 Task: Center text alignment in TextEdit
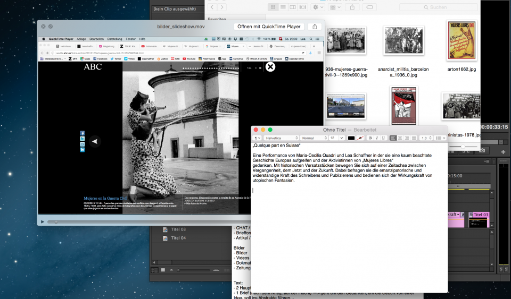[400, 138]
